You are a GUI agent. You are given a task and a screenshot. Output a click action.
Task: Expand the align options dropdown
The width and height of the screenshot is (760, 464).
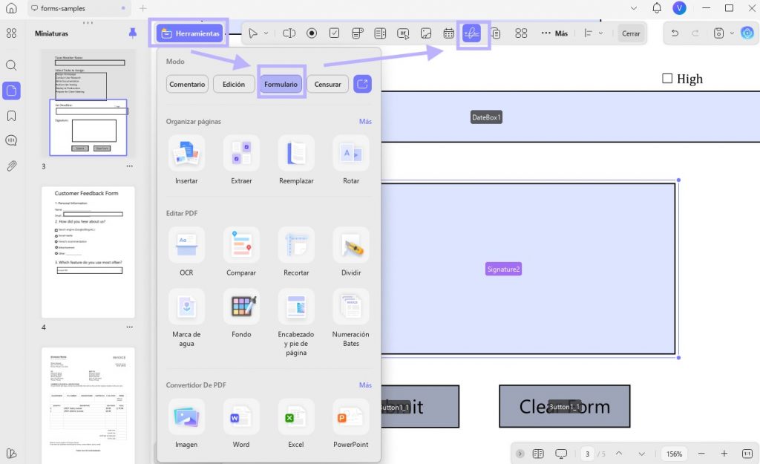600,33
